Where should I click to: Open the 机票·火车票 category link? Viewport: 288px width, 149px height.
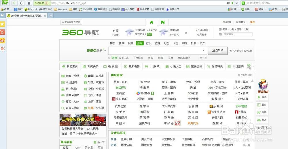coord(94,108)
